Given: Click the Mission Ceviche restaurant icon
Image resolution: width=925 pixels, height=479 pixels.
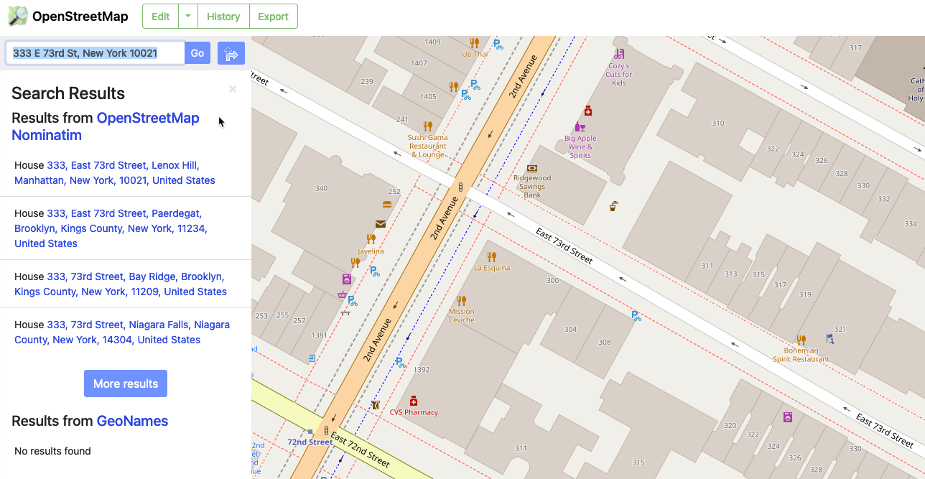Looking at the screenshot, I should [460, 302].
